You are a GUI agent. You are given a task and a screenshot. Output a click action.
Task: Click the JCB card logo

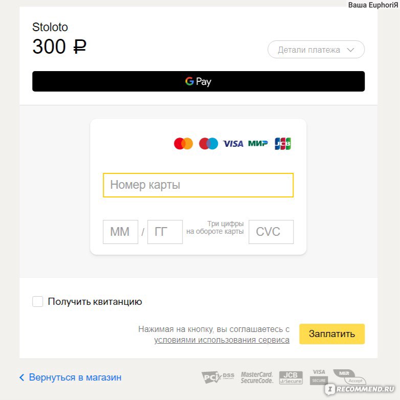[283, 144]
